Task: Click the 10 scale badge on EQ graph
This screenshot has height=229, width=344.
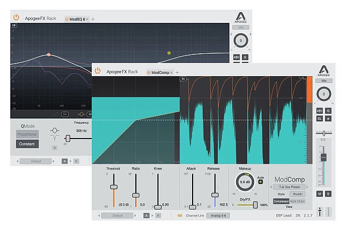Action: click(x=14, y=25)
